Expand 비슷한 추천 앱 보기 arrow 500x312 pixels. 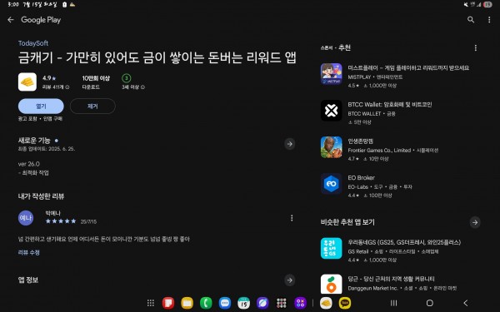click(475, 222)
